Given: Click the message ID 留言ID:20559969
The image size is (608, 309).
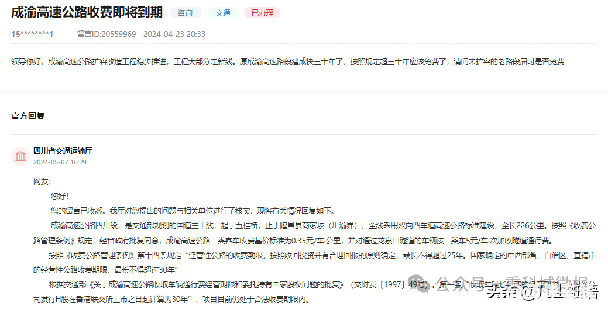Looking at the screenshot, I should 107,34.
